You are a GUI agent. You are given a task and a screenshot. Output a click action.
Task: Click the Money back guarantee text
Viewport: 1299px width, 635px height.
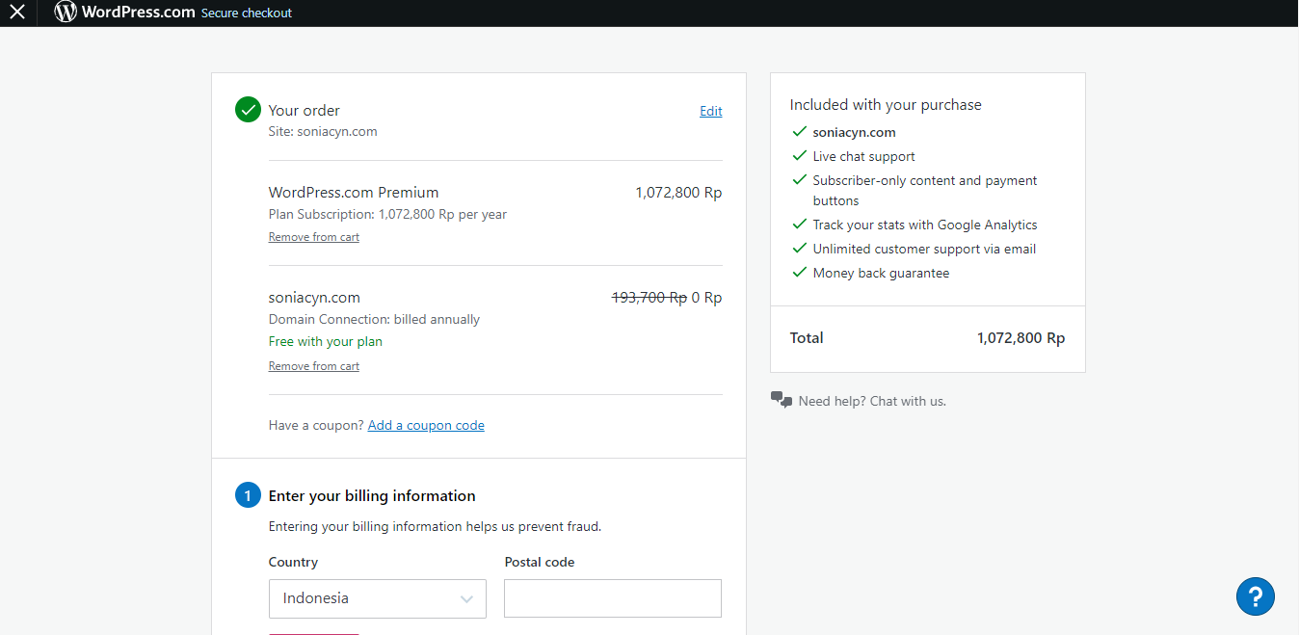pos(881,274)
